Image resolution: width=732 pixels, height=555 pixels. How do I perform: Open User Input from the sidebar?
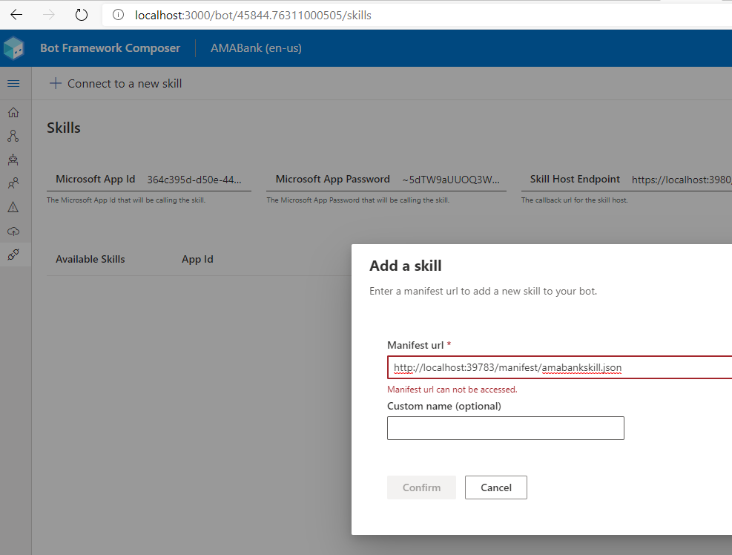pyautogui.click(x=13, y=183)
